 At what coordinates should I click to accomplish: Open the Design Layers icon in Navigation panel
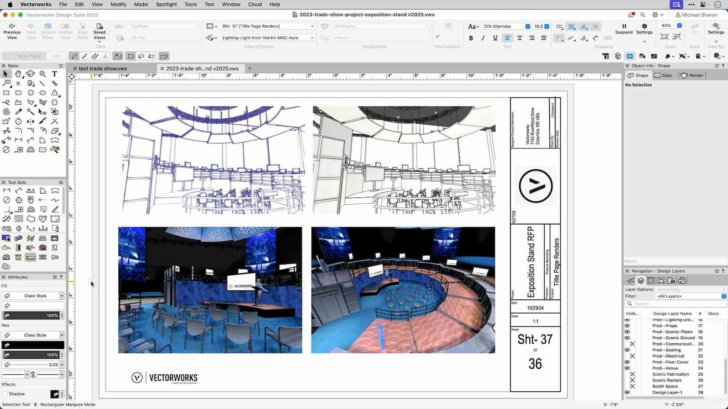pos(641,280)
